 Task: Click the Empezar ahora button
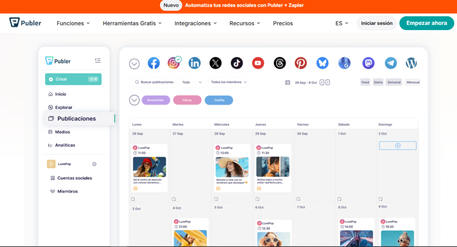(427, 23)
